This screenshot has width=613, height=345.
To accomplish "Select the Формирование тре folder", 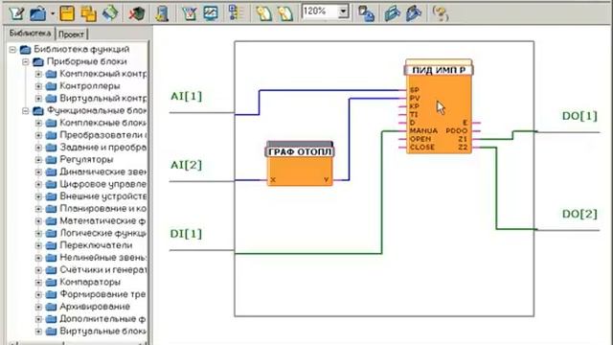I will [102, 294].
